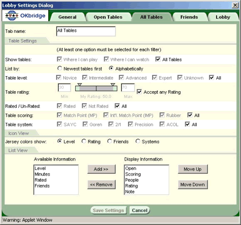
Task: Uncheck the All Tables checkbox in Show tables
Action: tap(158, 59)
